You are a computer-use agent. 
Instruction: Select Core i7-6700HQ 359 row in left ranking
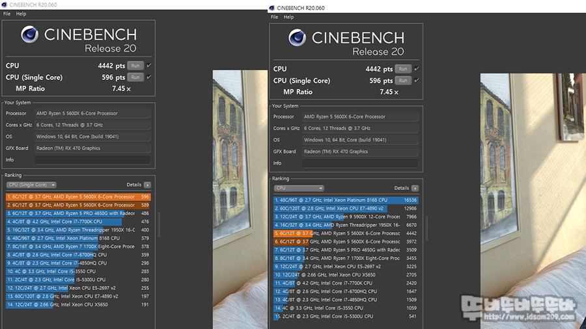click(78, 255)
